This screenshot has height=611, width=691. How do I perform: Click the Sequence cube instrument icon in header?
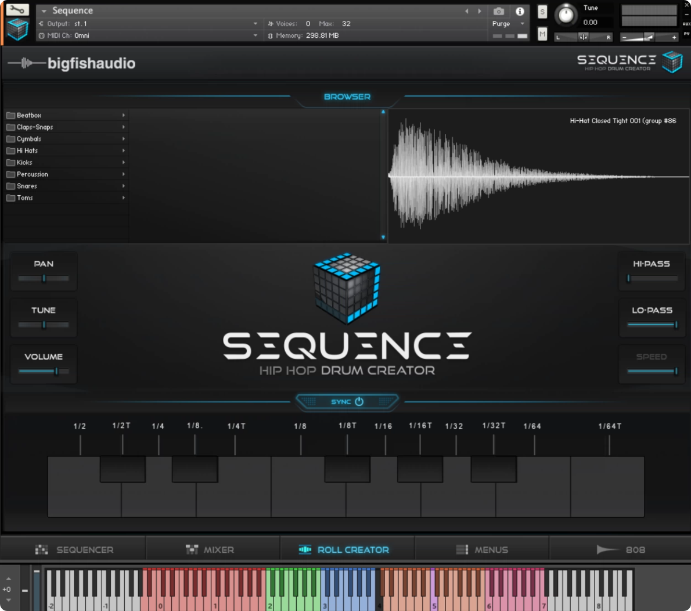point(17,30)
